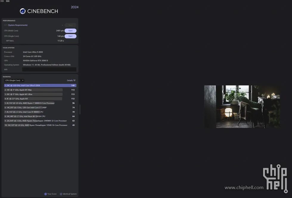
Task: Start the CPU (Single Core) benchmark
Action: click(x=70, y=36)
